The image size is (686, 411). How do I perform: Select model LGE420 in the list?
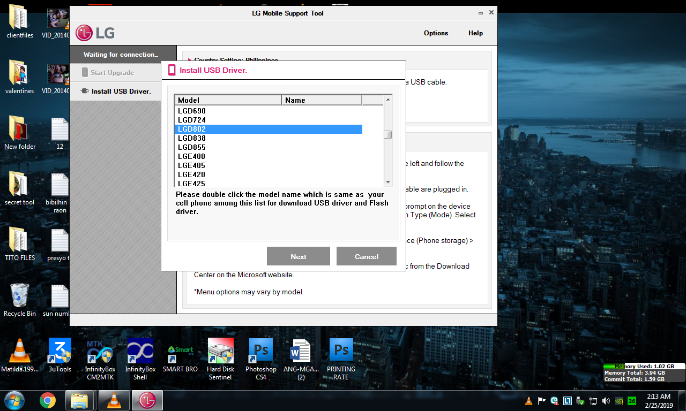click(x=269, y=174)
